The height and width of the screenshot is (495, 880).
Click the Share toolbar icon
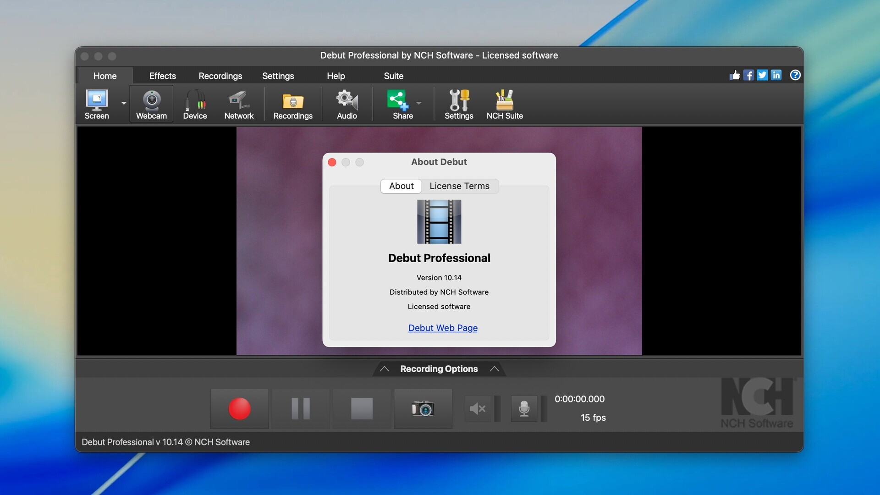pos(402,104)
